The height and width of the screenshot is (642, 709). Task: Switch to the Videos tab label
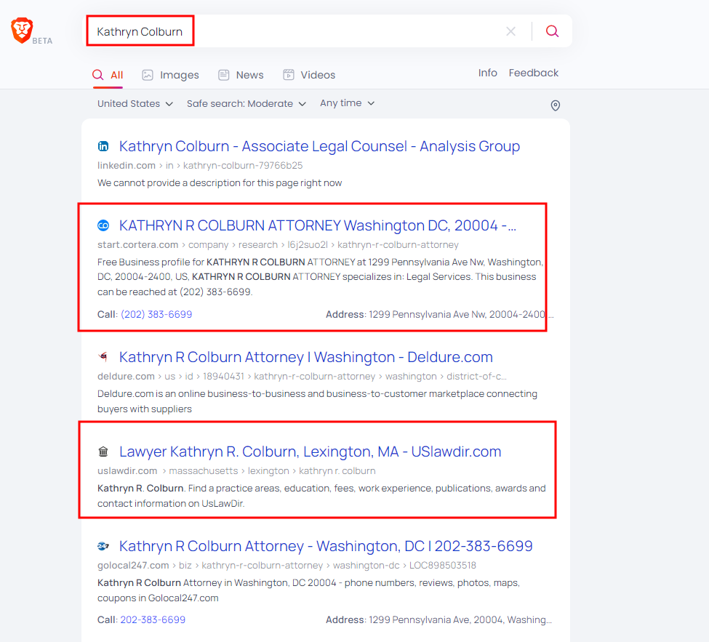tap(318, 75)
